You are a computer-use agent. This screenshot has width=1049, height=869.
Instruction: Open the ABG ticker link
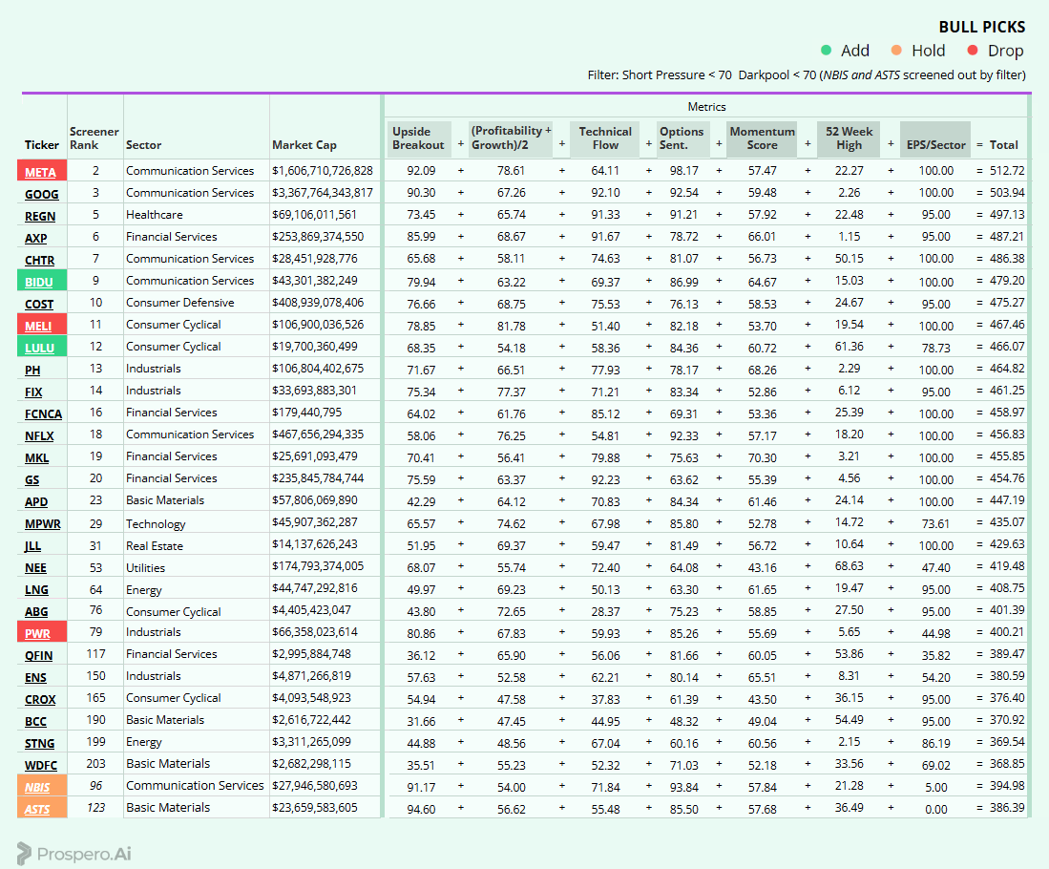pyautogui.click(x=36, y=611)
